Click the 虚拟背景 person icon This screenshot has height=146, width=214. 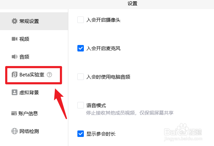coord(15,92)
